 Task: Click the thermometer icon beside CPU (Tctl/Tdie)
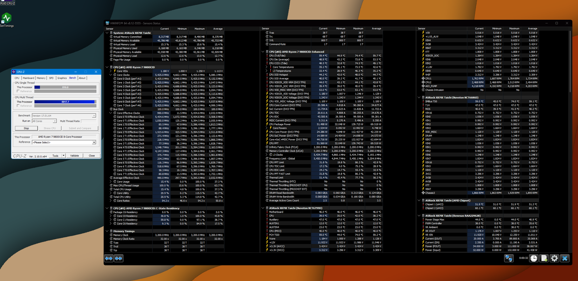[x=267, y=56]
